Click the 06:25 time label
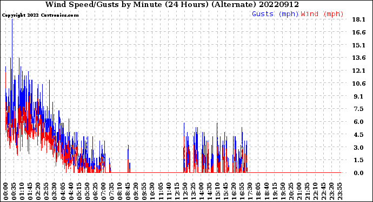 [95, 191]
